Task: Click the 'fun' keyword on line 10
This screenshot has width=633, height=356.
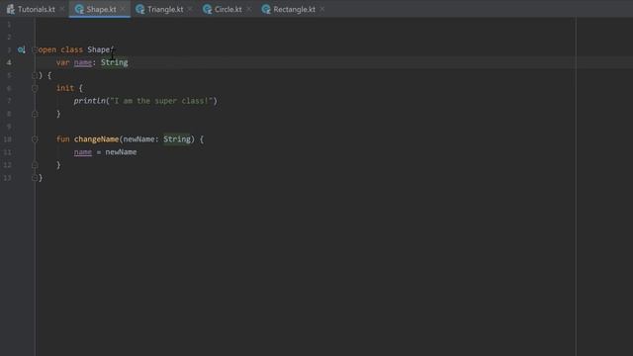Action: pos(62,139)
